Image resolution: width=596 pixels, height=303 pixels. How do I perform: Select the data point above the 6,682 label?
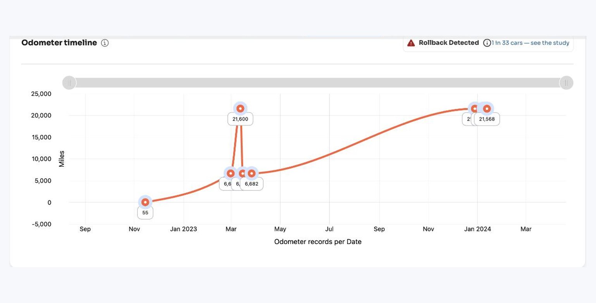(251, 173)
